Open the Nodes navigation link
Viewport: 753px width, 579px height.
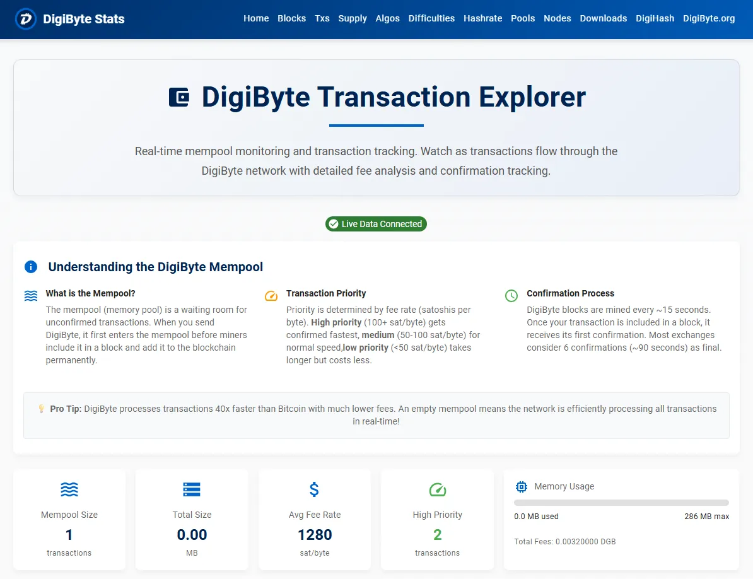pyautogui.click(x=557, y=18)
